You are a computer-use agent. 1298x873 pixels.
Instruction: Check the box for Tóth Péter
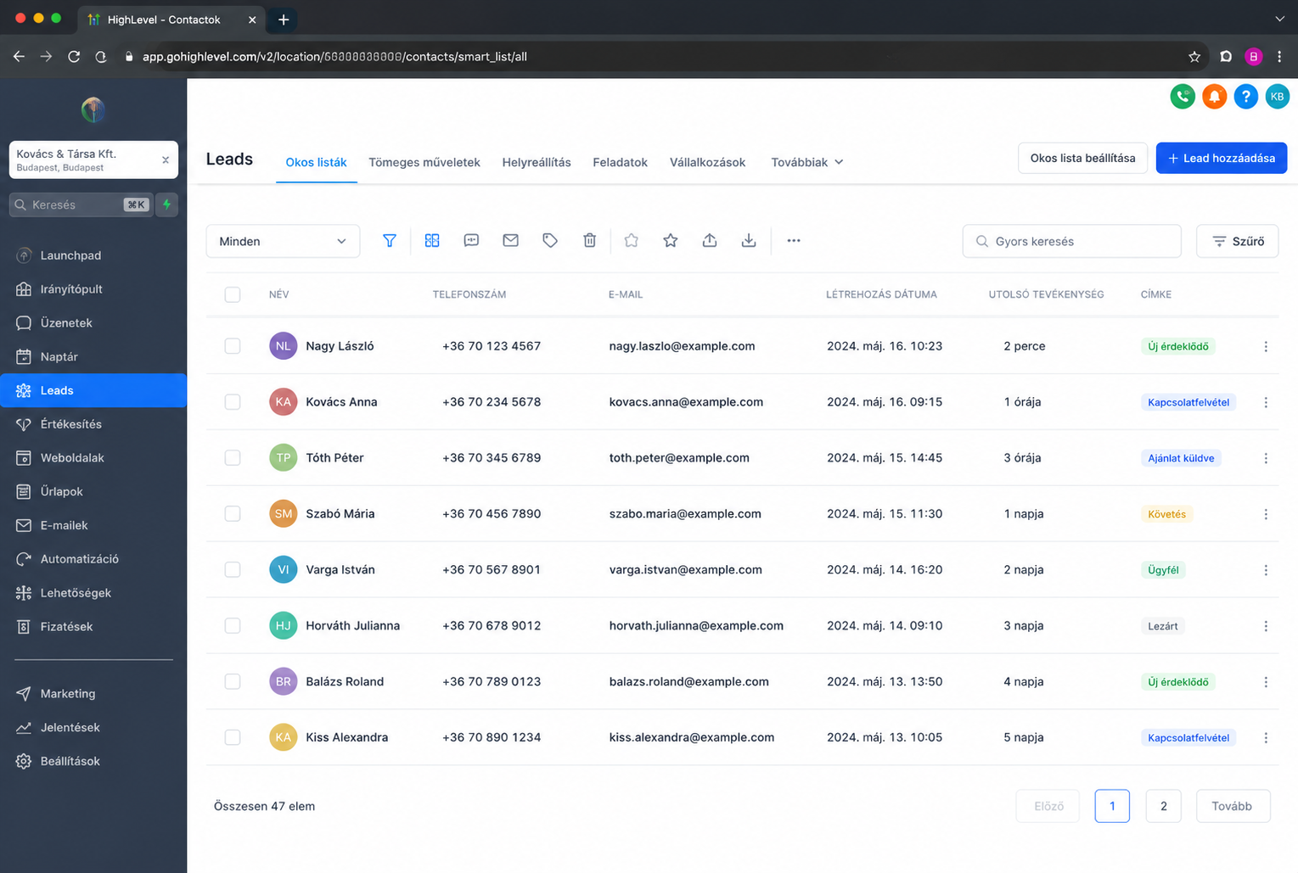click(233, 458)
